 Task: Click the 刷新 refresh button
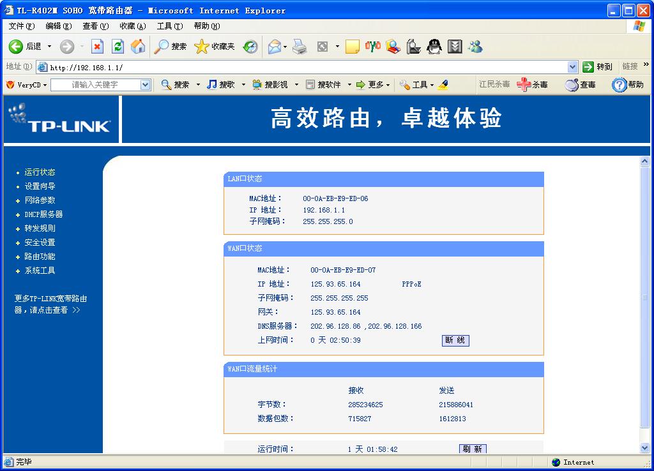tap(472, 448)
